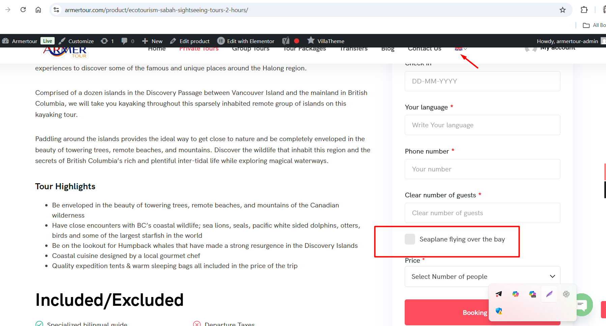The image size is (606, 326).
Task: Expand Select Number of people dropdown
Action: coord(482,276)
